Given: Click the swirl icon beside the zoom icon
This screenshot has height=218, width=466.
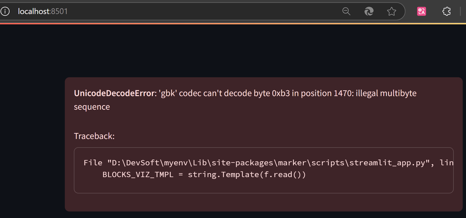Looking at the screenshot, I should coord(369,11).
